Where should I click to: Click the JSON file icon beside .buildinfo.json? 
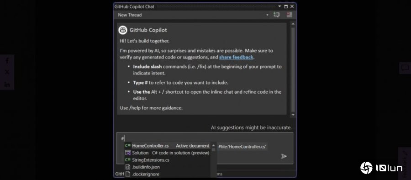point(128,167)
